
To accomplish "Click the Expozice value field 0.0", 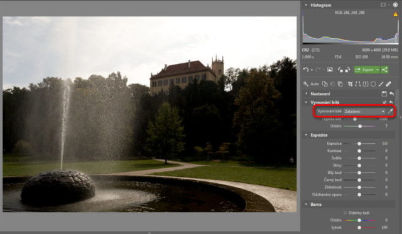I will [384, 144].
